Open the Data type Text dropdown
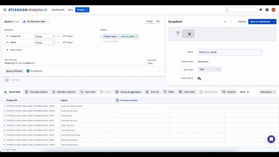The width and height of the screenshot is (279, 157). pos(210,69)
